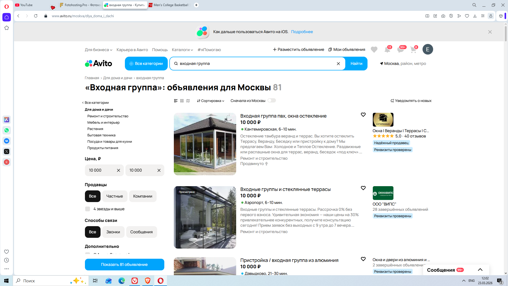Expand 'Для бизнеса' menu

pyautogui.click(x=98, y=50)
